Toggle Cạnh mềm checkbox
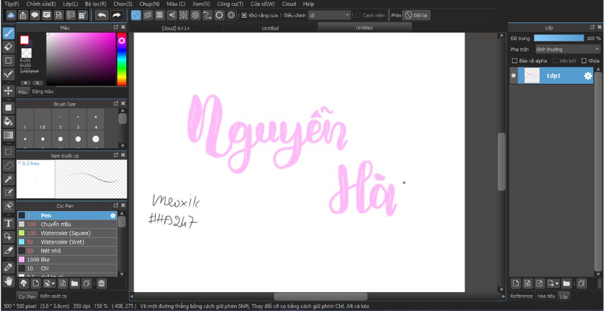The height and width of the screenshot is (311, 604). tap(358, 15)
